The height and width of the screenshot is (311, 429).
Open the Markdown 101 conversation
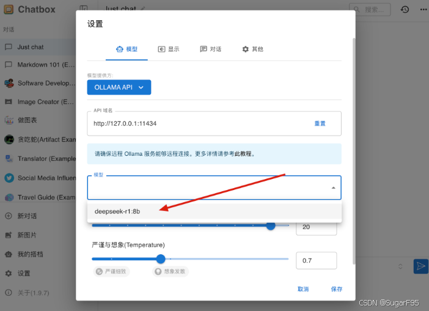point(38,65)
